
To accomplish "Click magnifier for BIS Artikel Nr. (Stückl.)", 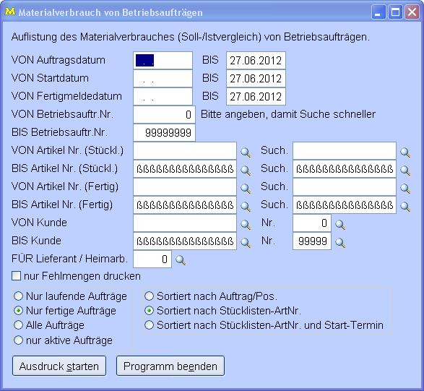I will click(x=246, y=170).
